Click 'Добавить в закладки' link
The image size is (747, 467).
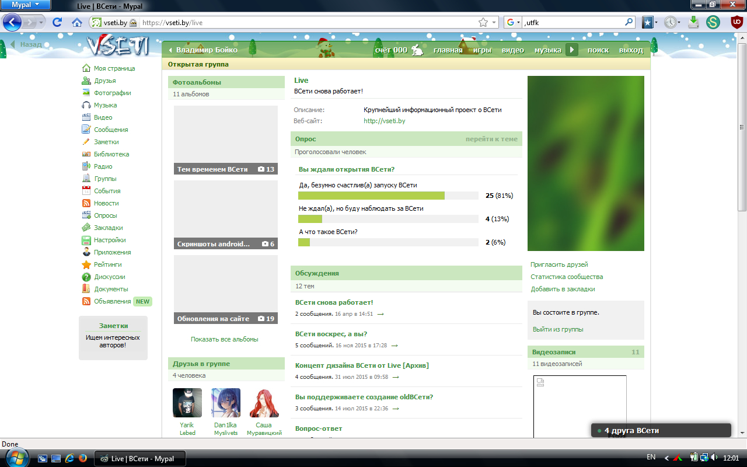(x=563, y=289)
